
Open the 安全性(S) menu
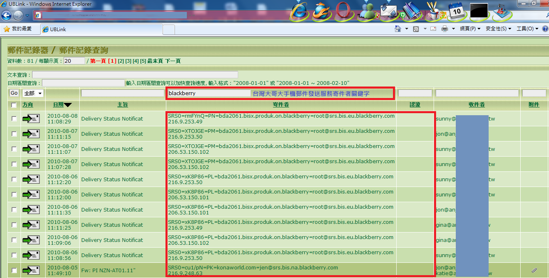[498, 29]
